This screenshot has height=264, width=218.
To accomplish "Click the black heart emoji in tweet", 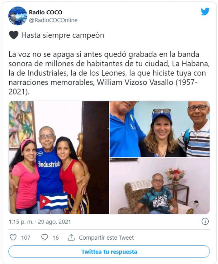I will point(14,35).
